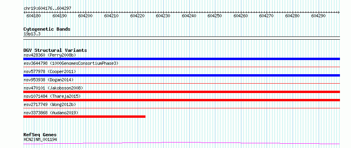Click the HCN2|NM_001194 gene label
351x148 pixels.
click(x=40, y=139)
